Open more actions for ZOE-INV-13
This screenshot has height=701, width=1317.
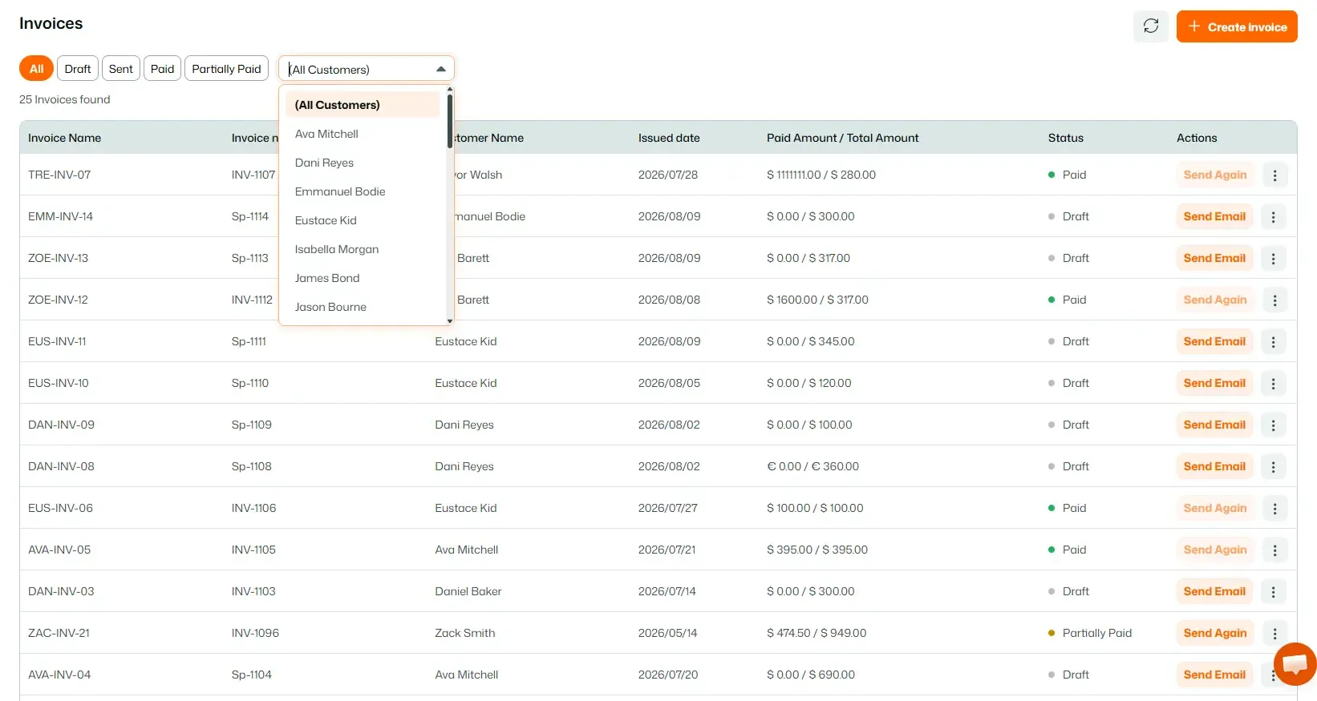[x=1274, y=258]
